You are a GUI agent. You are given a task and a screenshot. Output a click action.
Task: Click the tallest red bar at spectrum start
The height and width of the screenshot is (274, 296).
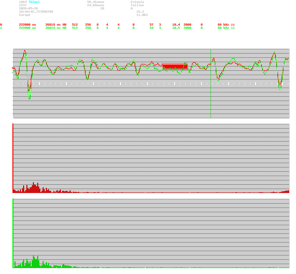point(13,158)
